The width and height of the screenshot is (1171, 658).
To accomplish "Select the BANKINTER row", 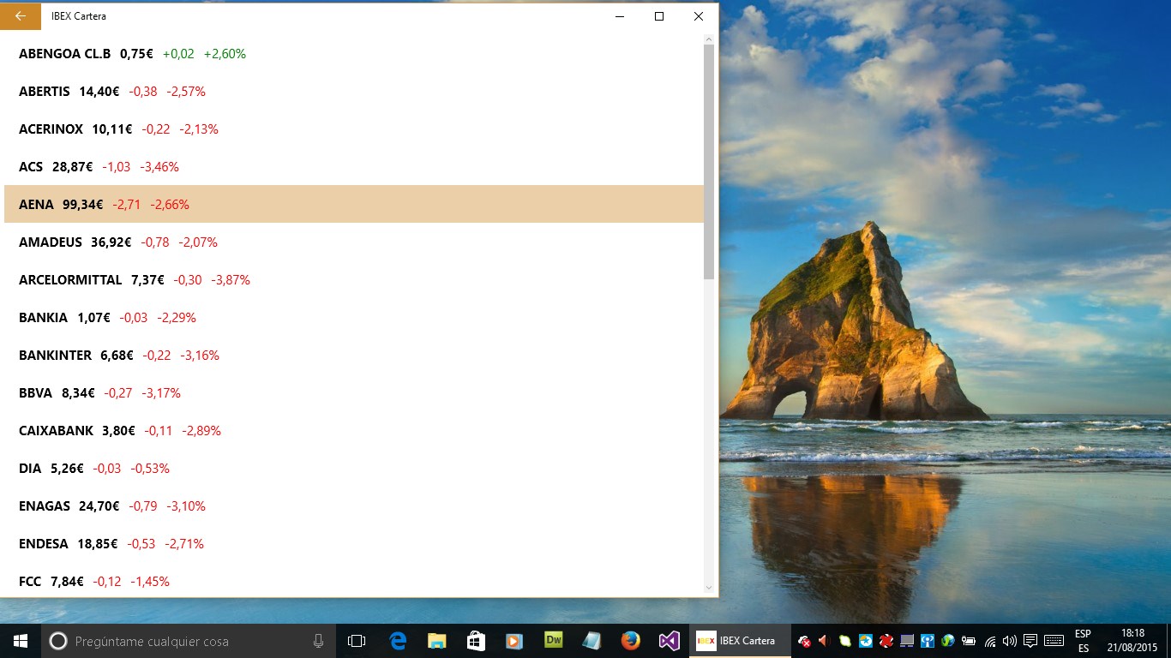I will 354,355.
